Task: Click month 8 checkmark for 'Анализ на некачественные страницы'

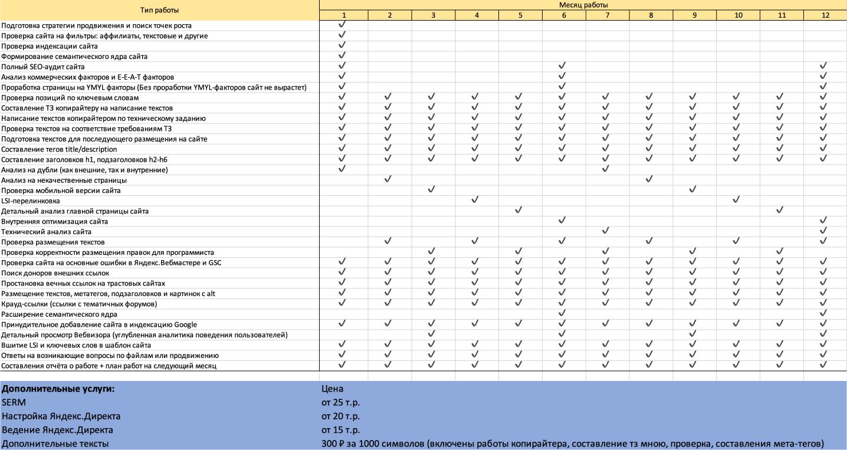Action: click(649, 179)
